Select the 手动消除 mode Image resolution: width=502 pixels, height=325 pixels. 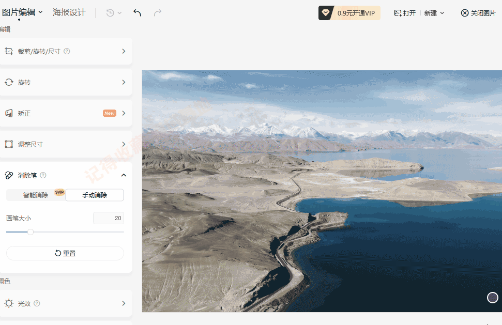point(95,195)
